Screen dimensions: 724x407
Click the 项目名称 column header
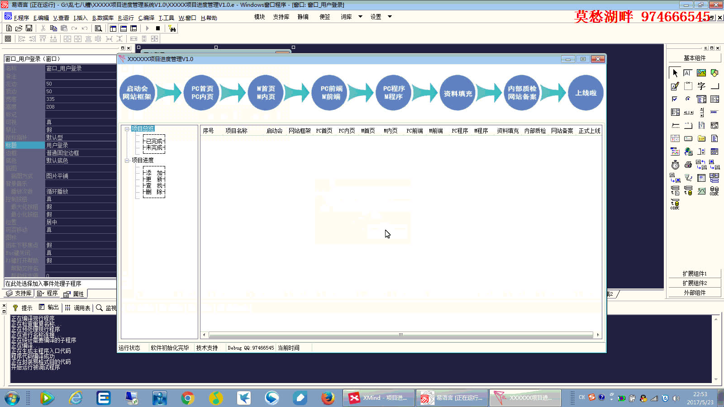[236, 131]
